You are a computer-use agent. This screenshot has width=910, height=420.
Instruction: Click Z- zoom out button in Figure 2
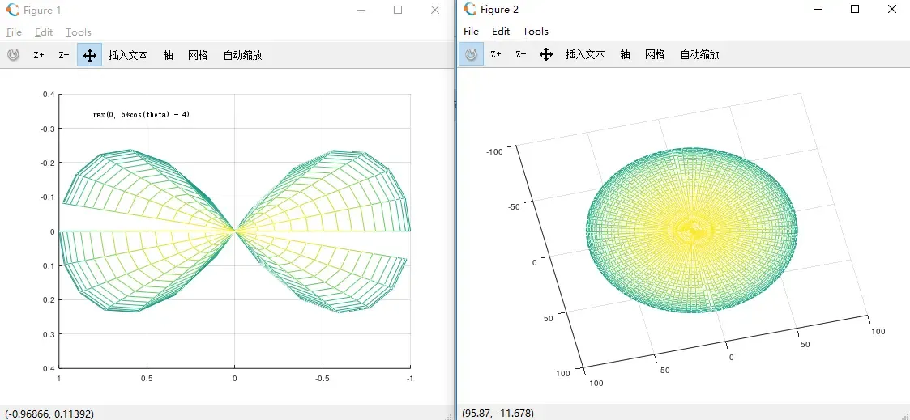click(x=521, y=54)
